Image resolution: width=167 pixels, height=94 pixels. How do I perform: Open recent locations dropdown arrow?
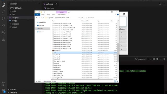[42, 18]
